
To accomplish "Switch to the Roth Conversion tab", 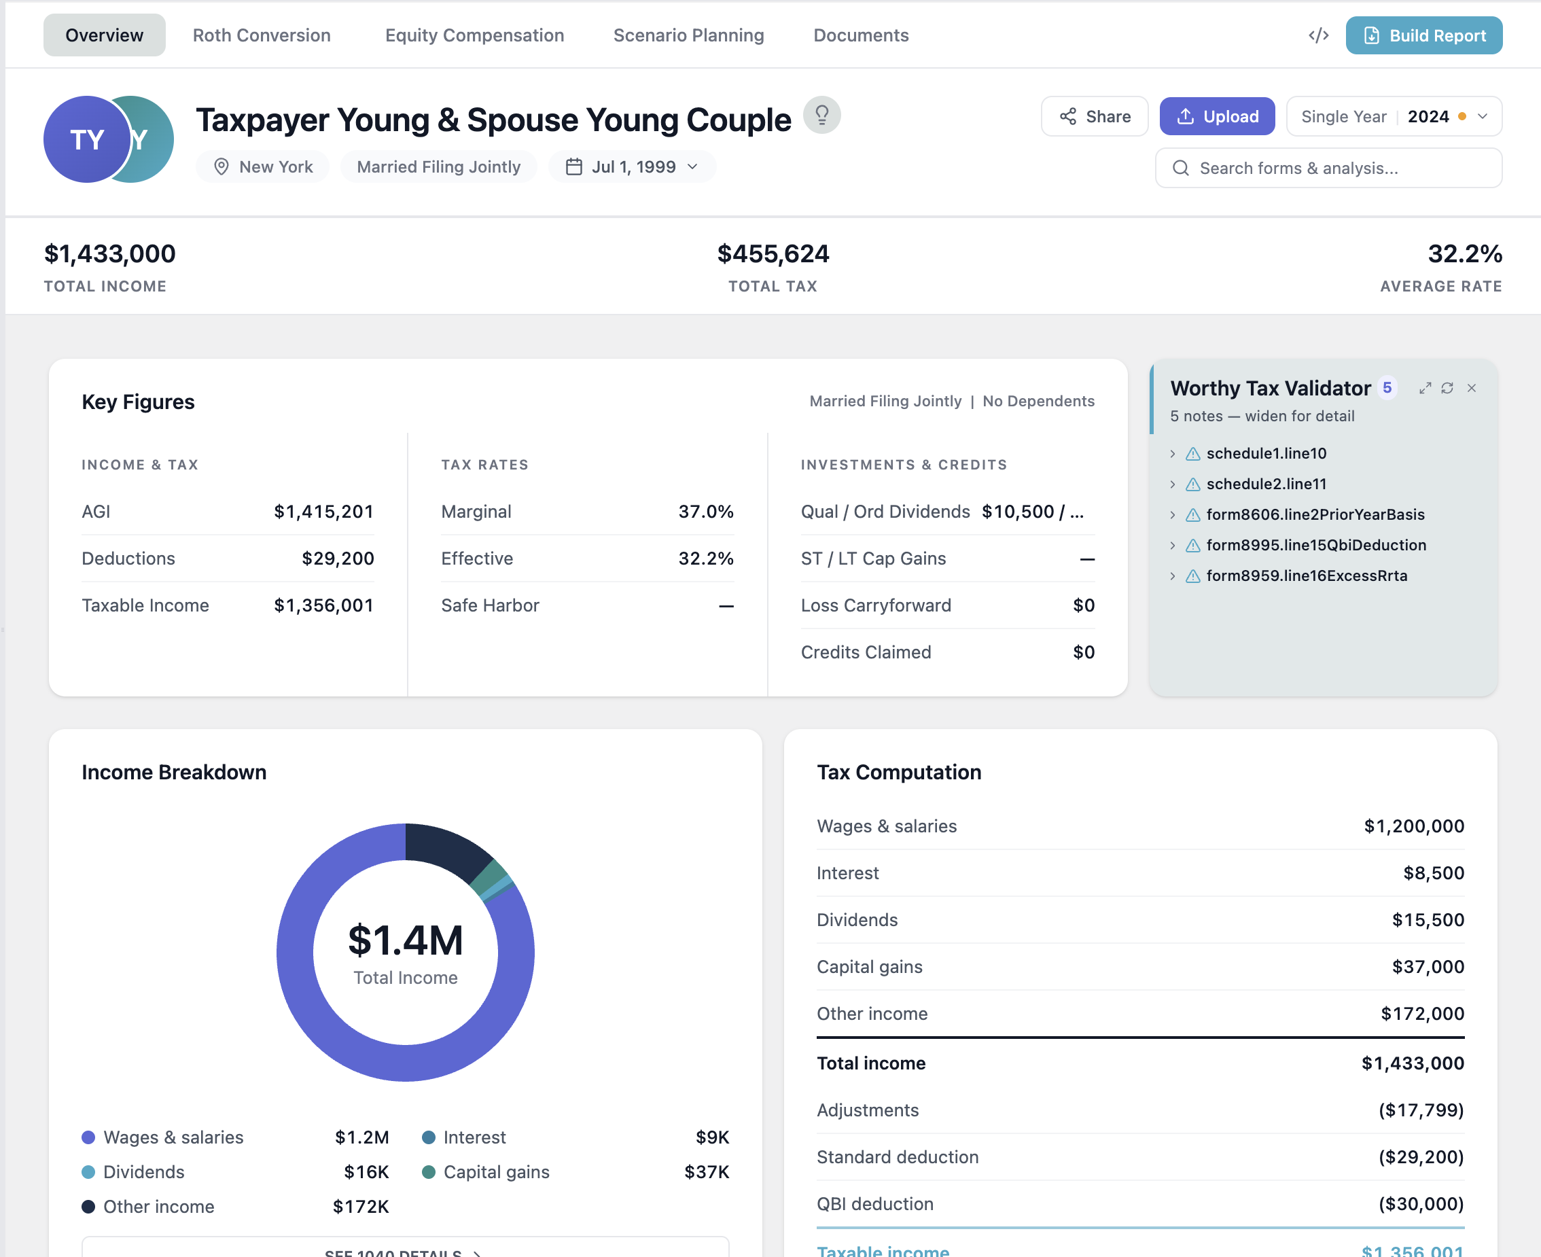I will coord(262,35).
